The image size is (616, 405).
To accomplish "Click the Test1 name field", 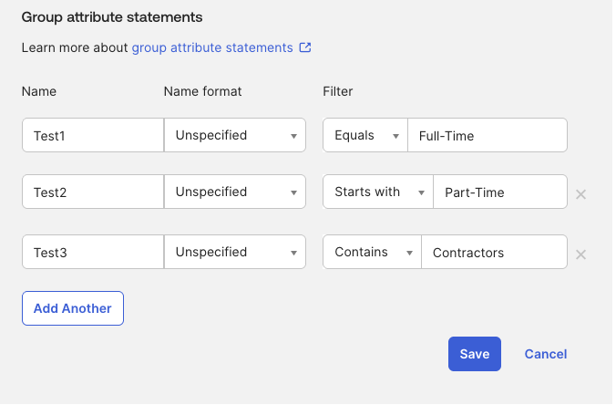I will tap(92, 135).
